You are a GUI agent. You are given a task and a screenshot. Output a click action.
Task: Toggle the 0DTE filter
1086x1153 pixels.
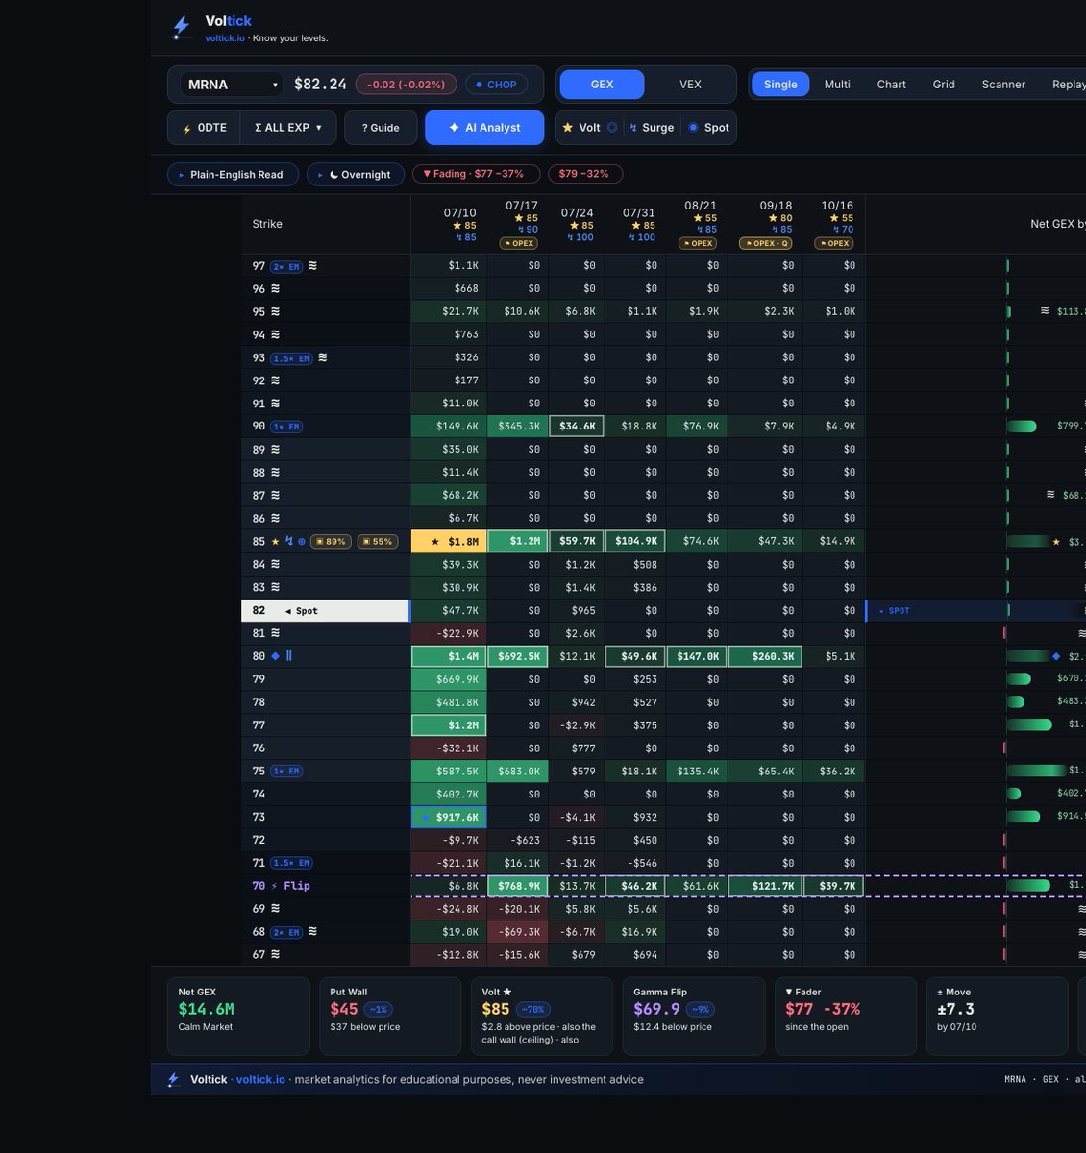coord(205,128)
